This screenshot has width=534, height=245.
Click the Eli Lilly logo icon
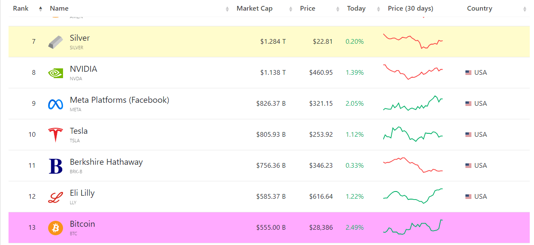click(56, 197)
